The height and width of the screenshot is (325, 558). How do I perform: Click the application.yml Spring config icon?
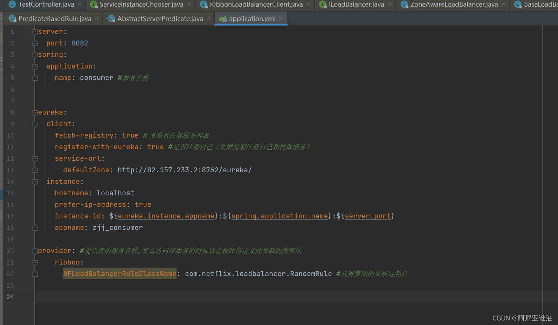tap(223, 19)
